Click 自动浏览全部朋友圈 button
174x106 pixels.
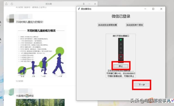pos(108,25)
